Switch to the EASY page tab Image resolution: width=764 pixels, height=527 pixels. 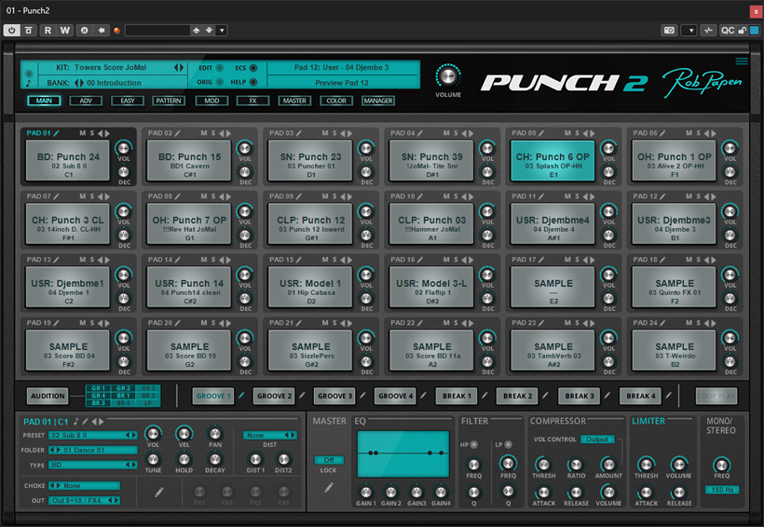point(128,101)
